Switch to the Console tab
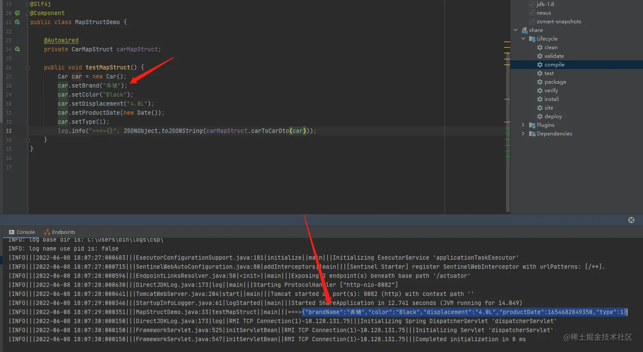643x352 pixels. (x=22, y=232)
